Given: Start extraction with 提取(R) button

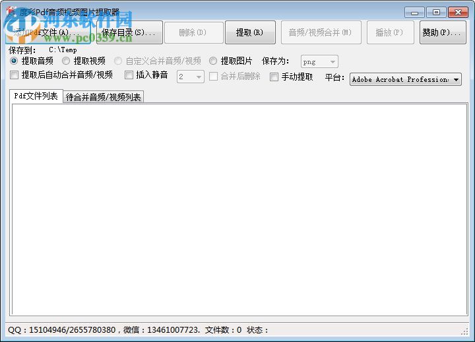Looking at the screenshot, I should click(x=250, y=32).
